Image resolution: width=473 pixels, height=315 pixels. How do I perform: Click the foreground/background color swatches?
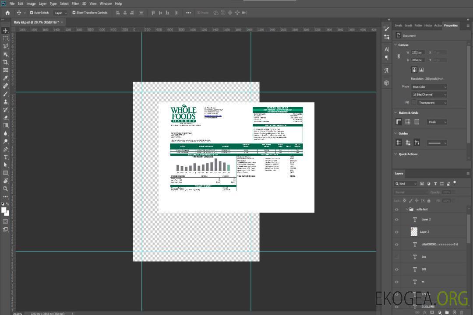coord(5,212)
